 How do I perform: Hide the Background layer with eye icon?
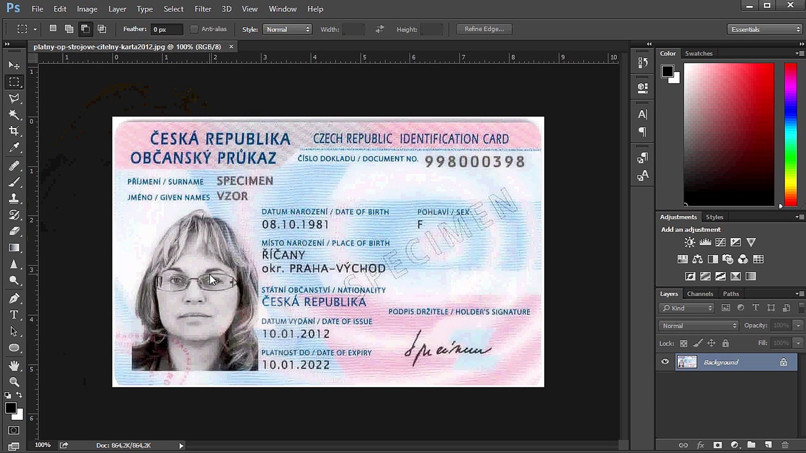[665, 362]
